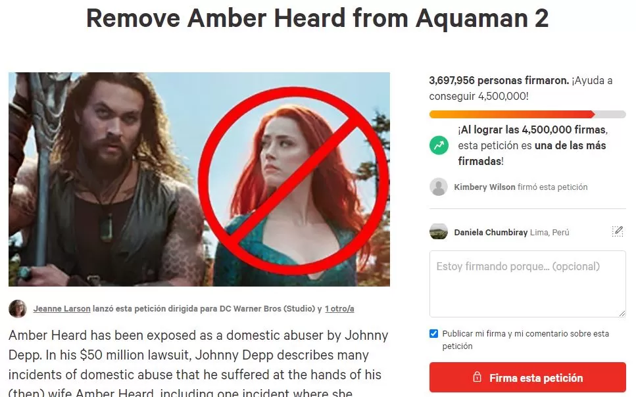Open Jeanne Larson profile link
636x397 pixels.
(x=62, y=309)
